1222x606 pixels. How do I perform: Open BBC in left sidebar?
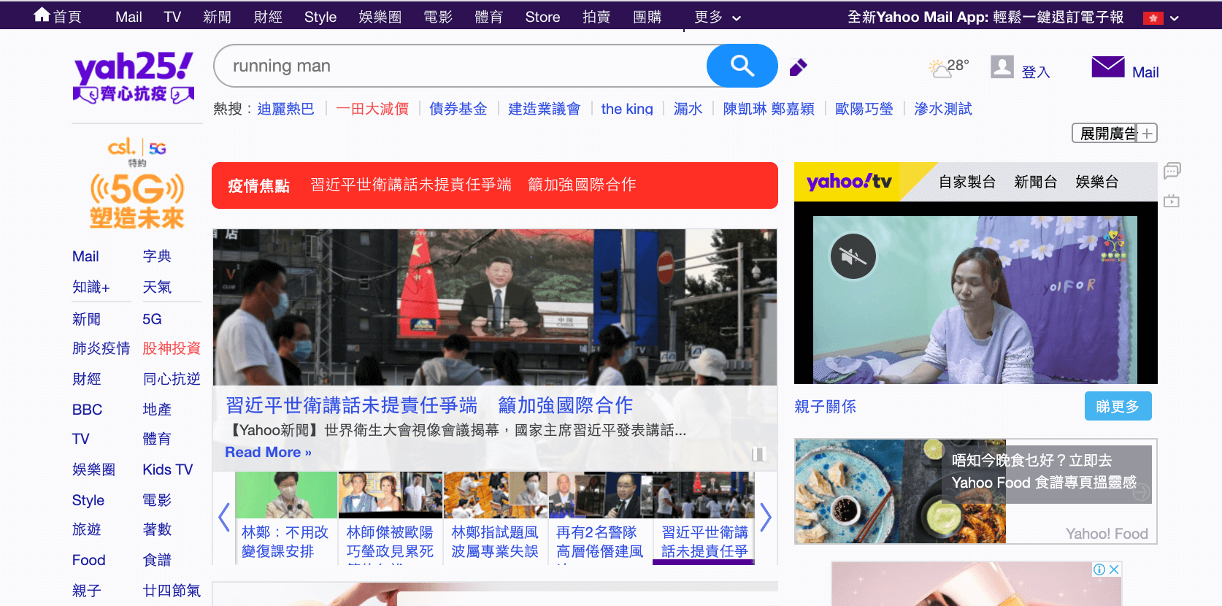(87, 410)
